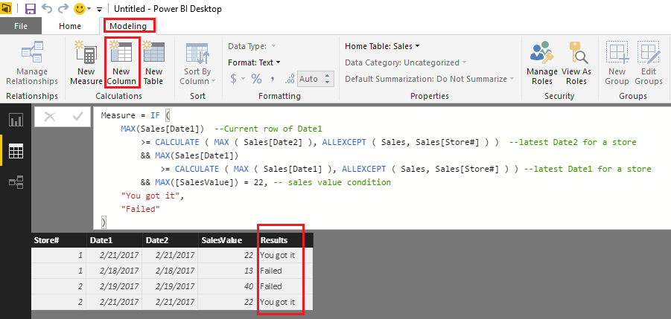This screenshot has width=671, height=319.
Task: Click the "Failed" result for SalesValue 13
Action: [270, 271]
